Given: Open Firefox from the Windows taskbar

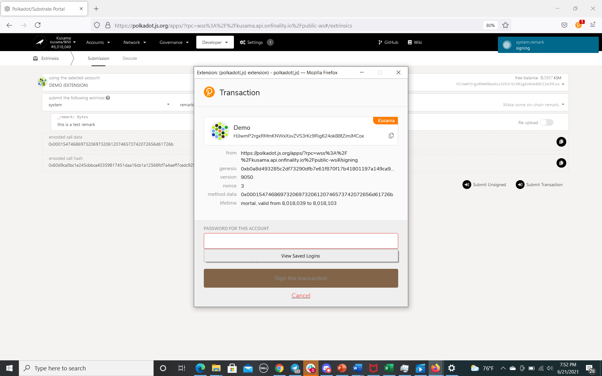Looking at the screenshot, I should [435, 368].
